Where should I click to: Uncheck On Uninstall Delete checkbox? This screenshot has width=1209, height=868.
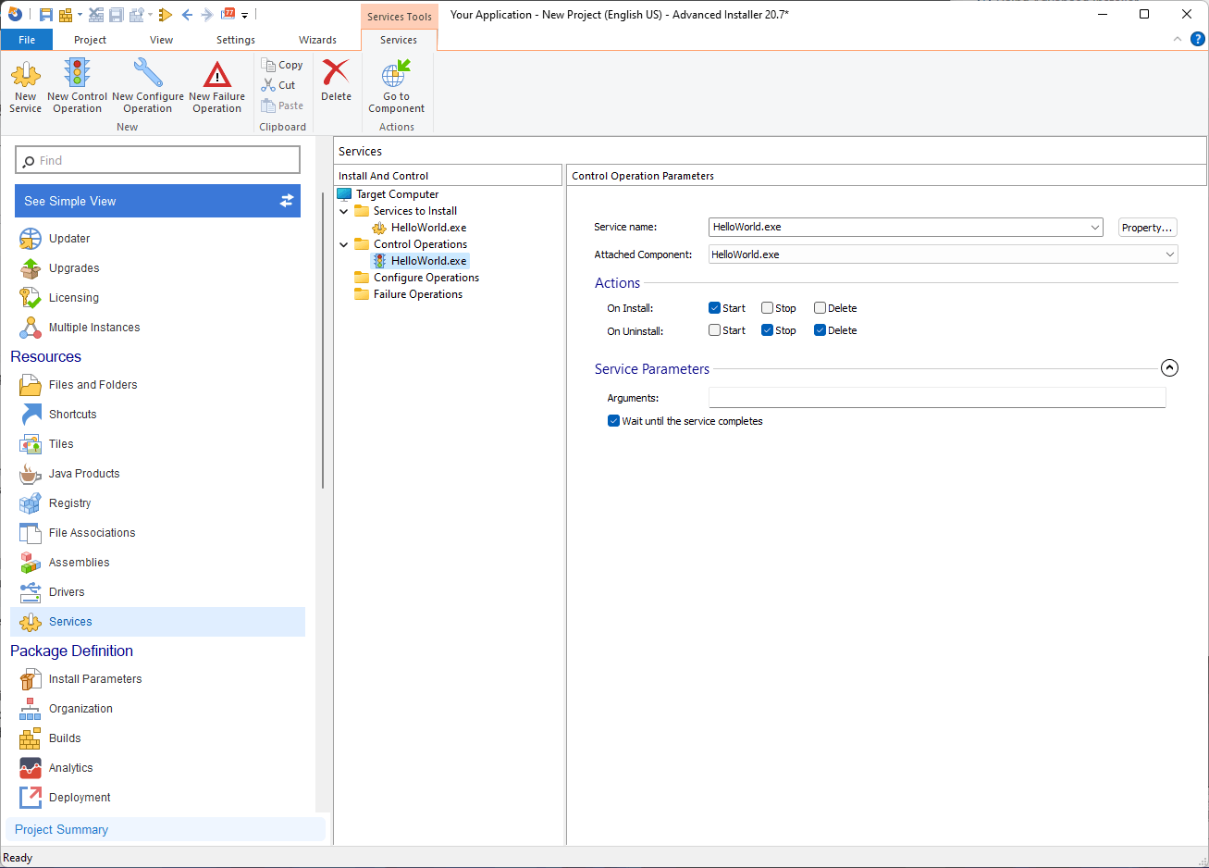click(820, 330)
